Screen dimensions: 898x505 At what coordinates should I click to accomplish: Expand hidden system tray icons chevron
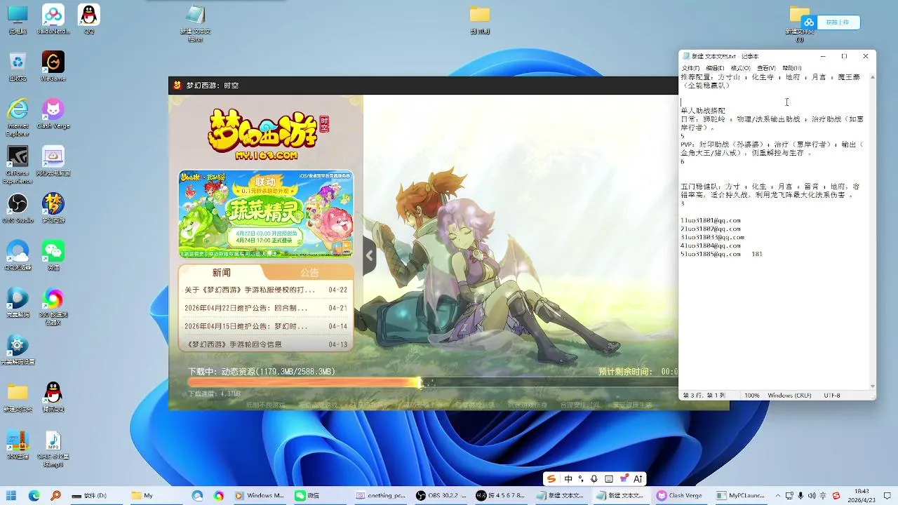click(777, 495)
